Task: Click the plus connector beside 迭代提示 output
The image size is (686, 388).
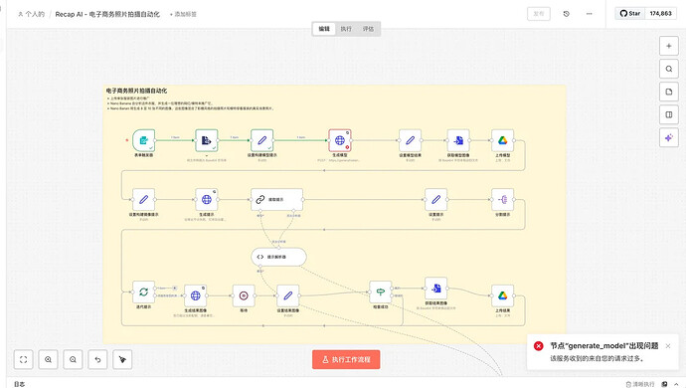Action: [x=175, y=289]
